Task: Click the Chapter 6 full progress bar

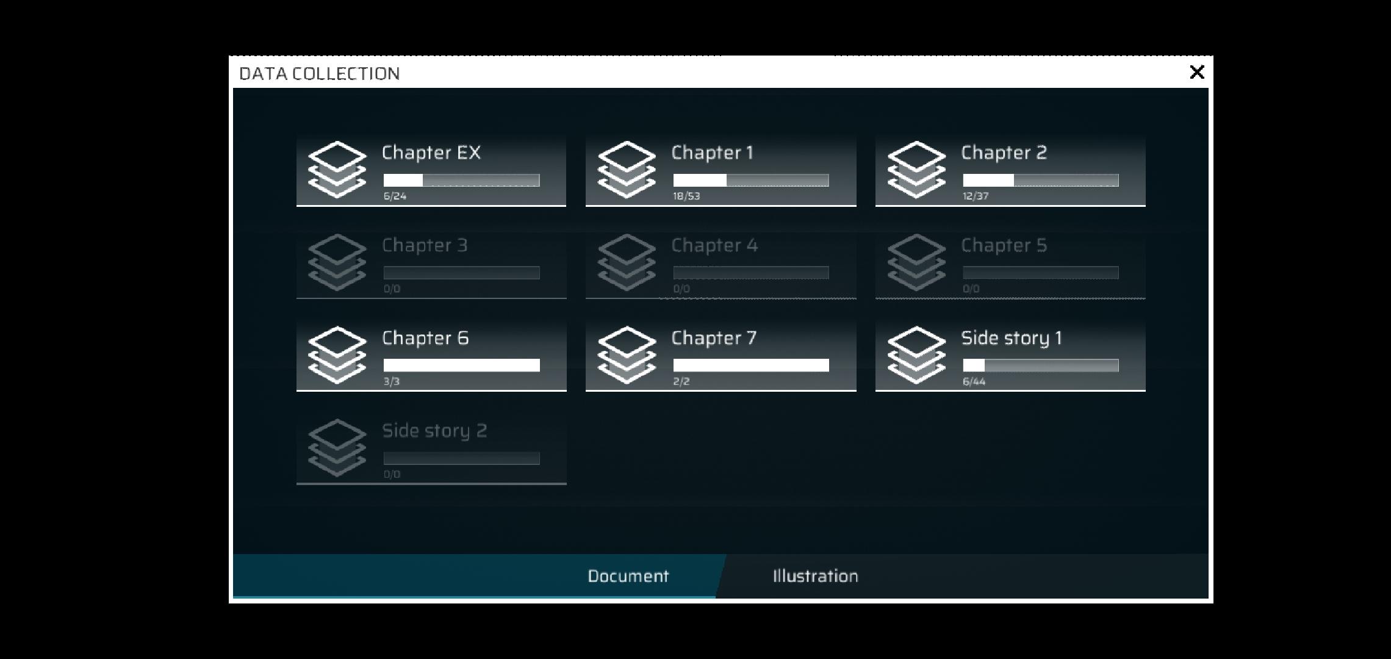Action: tap(461, 366)
